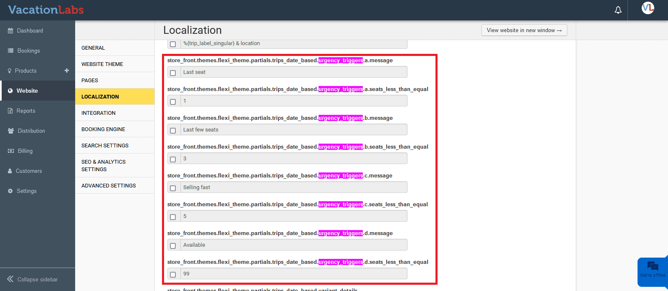Click the notification bell icon
Image resolution: width=668 pixels, height=291 pixels.
(x=618, y=10)
